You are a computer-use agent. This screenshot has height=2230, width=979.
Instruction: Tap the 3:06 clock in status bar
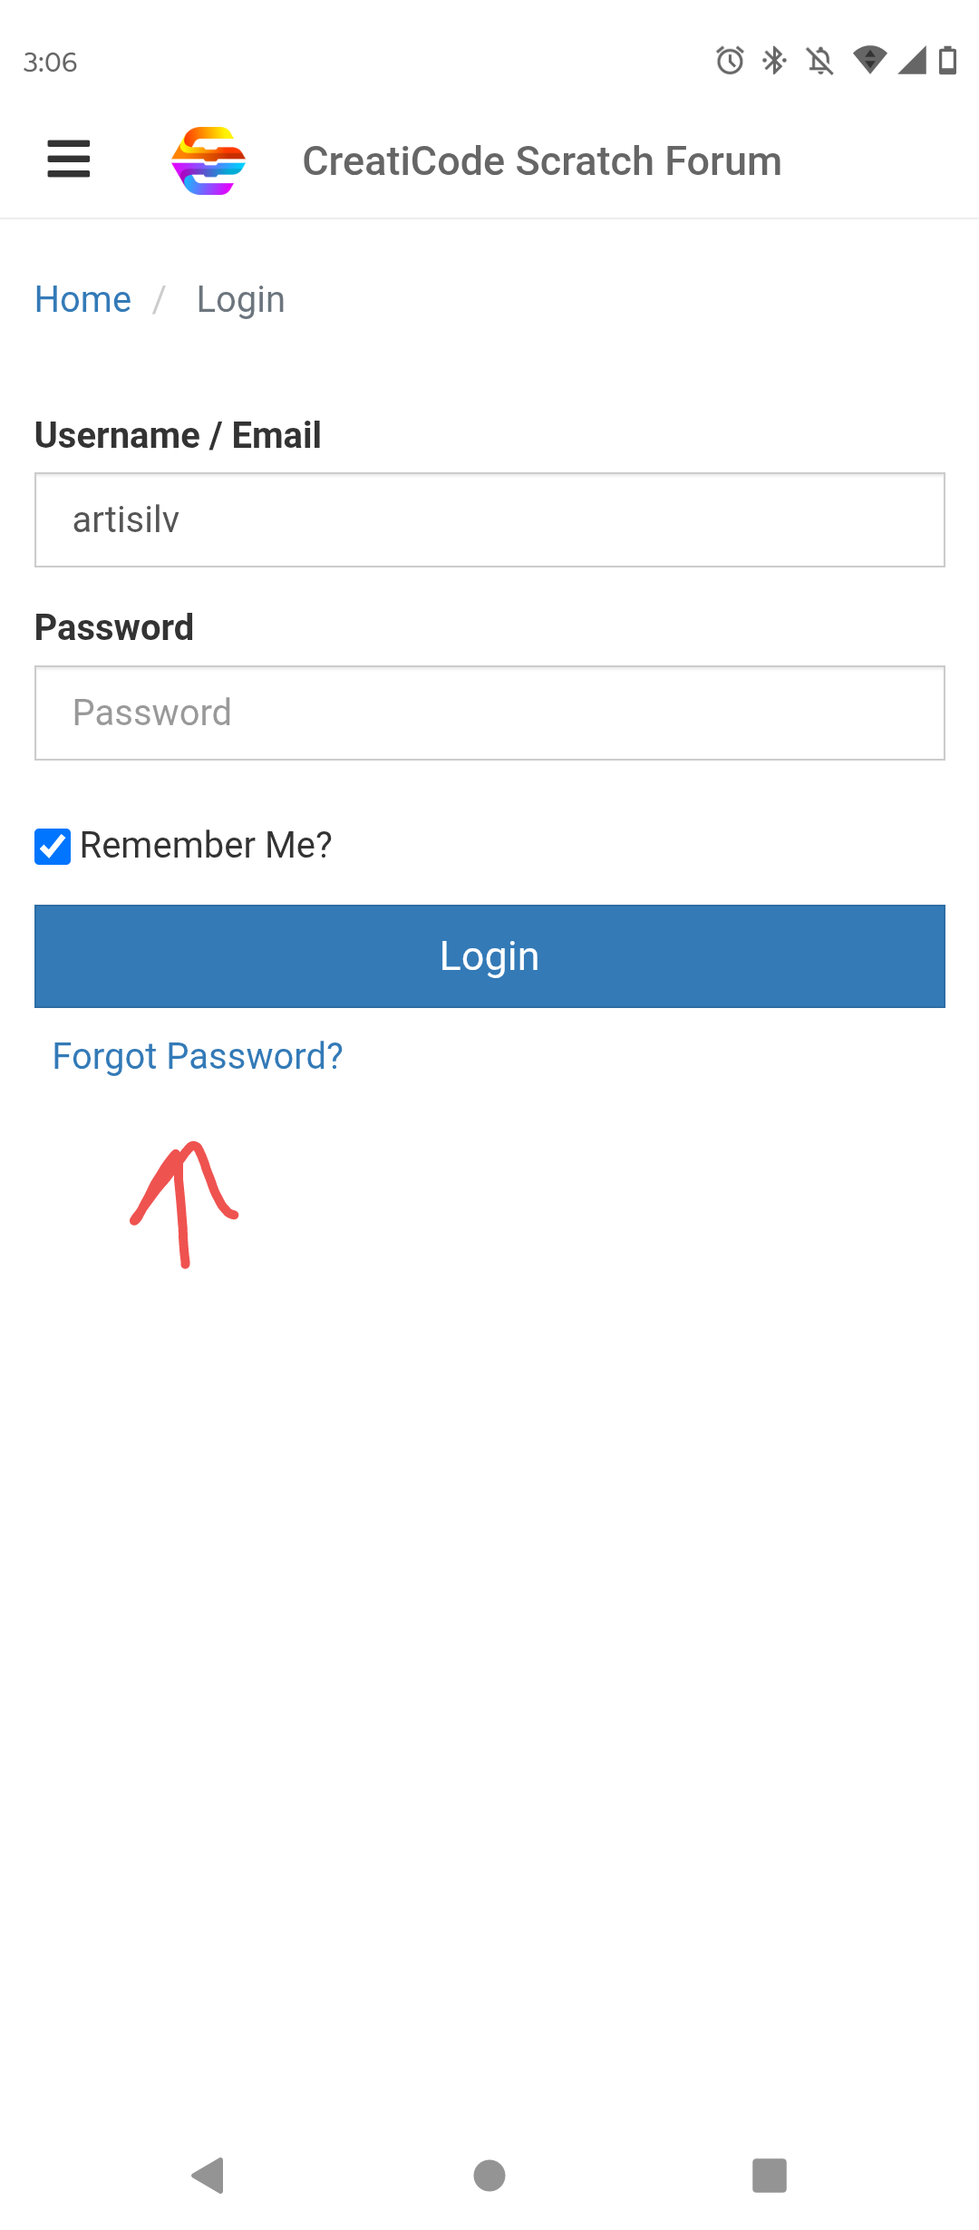pyautogui.click(x=51, y=63)
